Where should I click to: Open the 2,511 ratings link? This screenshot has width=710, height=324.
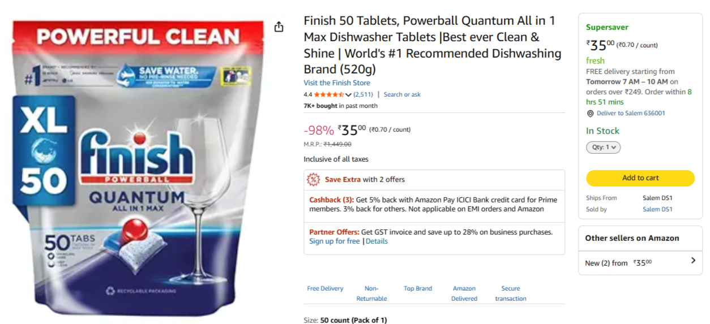tap(363, 94)
